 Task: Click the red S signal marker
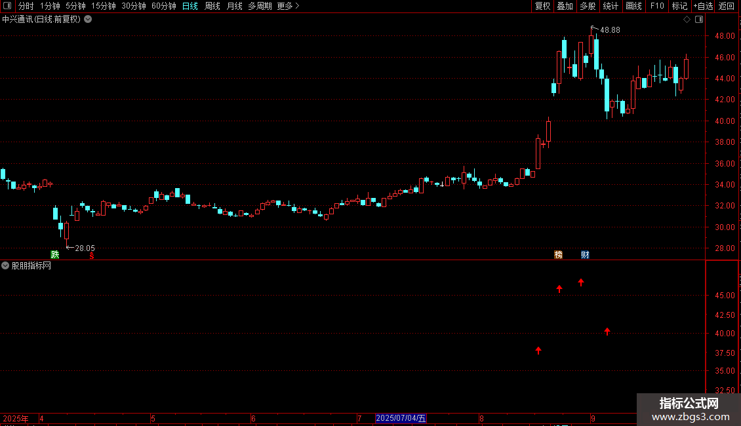click(x=92, y=256)
